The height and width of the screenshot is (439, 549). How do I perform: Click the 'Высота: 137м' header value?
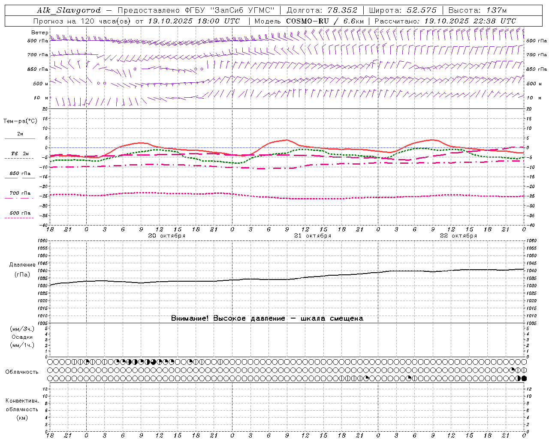pos(477,10)
